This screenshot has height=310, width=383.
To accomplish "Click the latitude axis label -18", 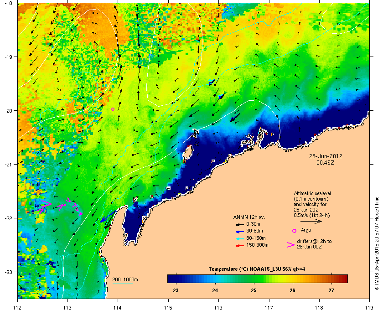I will 8,3.
